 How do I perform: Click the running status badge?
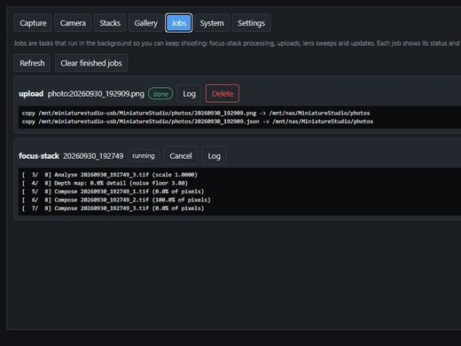tap(144, 156)
